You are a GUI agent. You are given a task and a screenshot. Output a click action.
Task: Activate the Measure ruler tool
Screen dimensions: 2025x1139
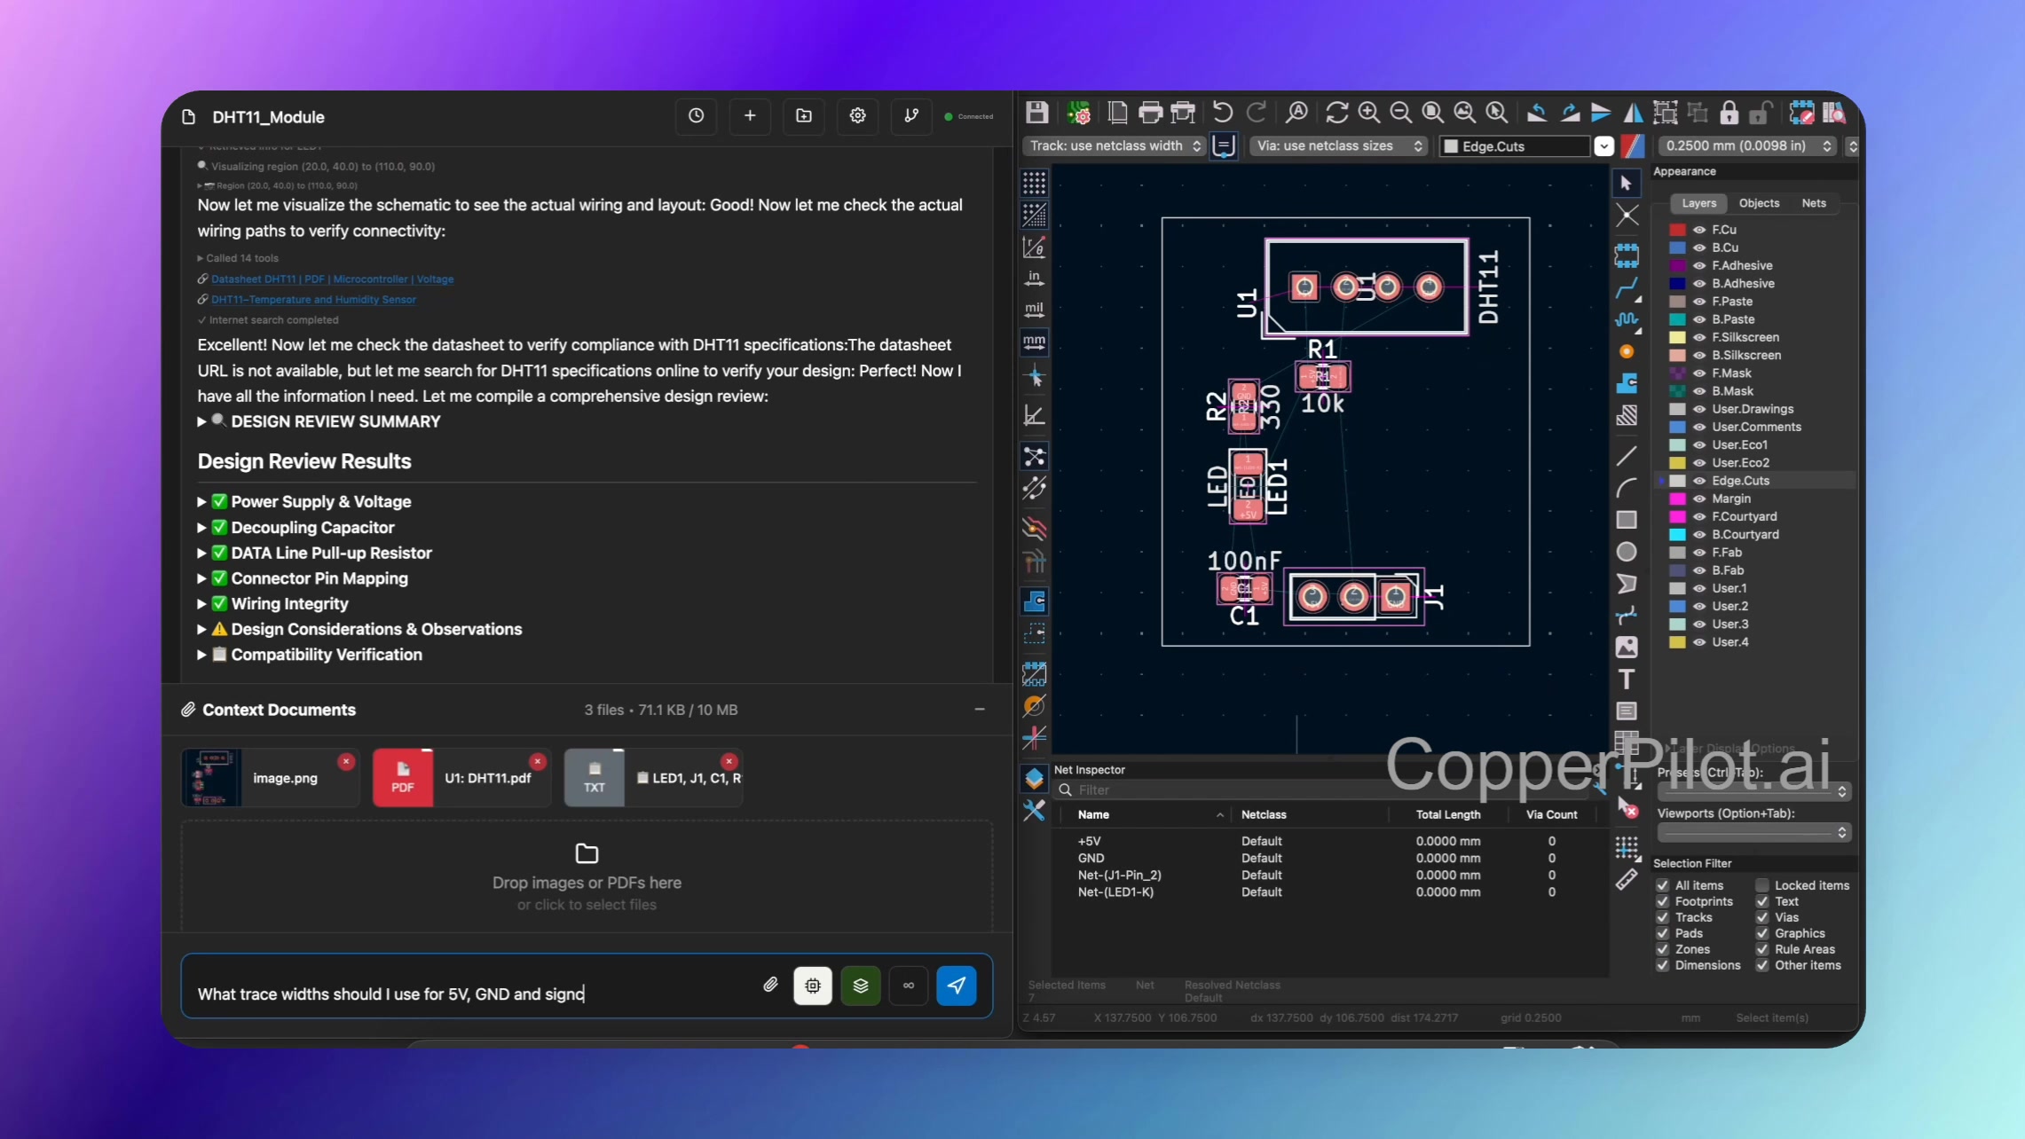(x=1627, y=879)
